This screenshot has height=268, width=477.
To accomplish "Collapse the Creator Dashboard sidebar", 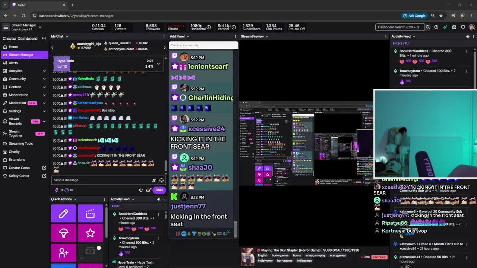I will click(44, 38).
